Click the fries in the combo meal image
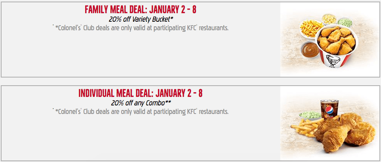The height and width of the screenshot is (162, 381). [x=305, y=128]
